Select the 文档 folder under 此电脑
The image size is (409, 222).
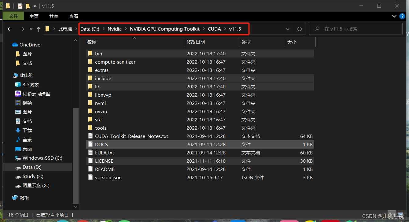coord(24,121)
